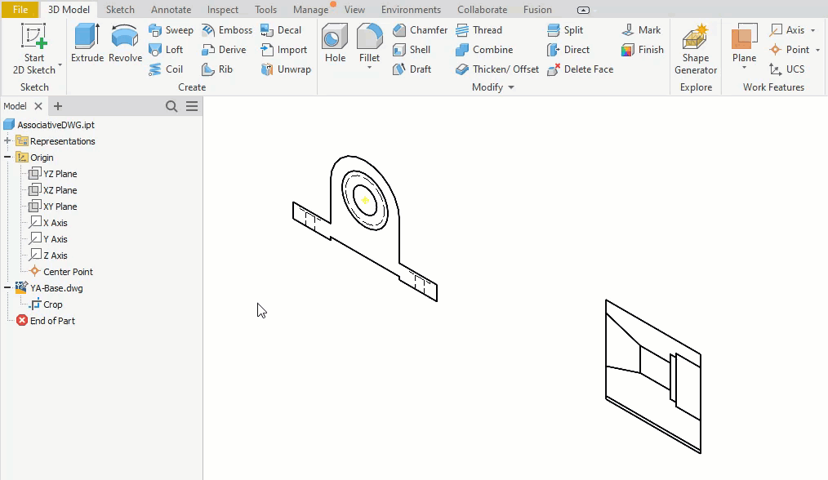Open the View tab
The width and height of the screenshot is (828, 480).
tap(354, 10)
